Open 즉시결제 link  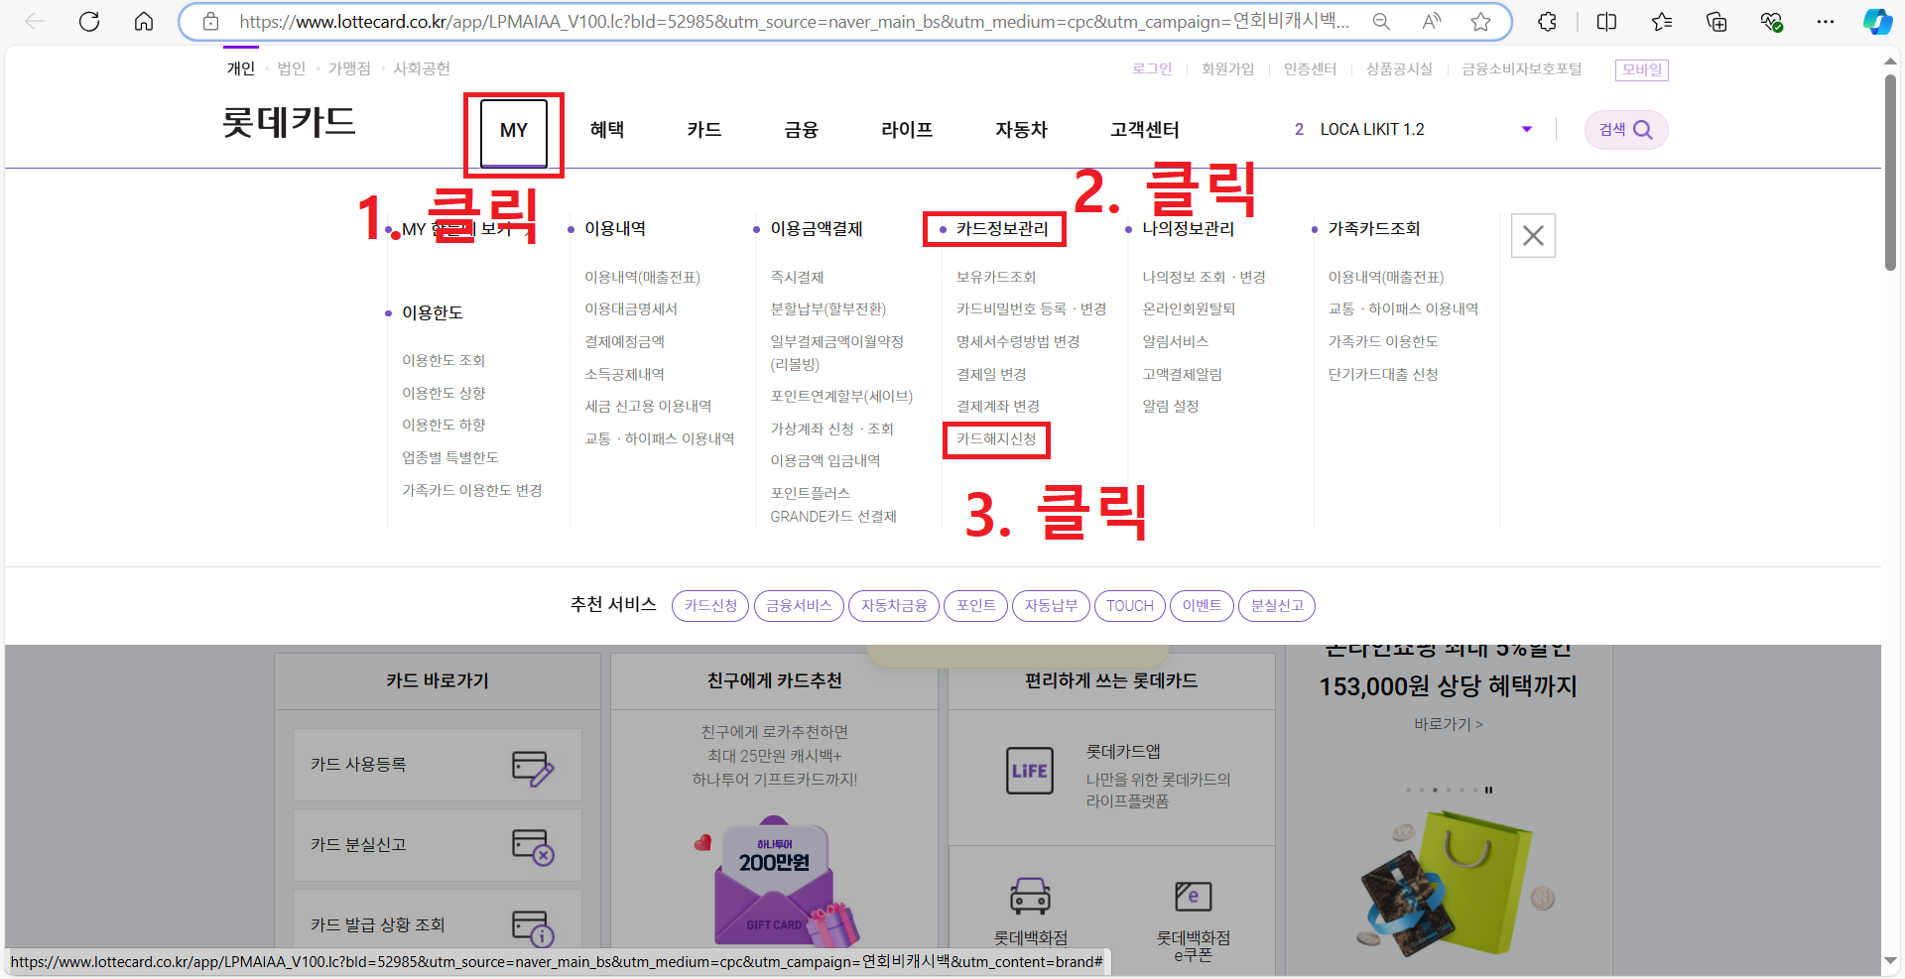point(797,277)
